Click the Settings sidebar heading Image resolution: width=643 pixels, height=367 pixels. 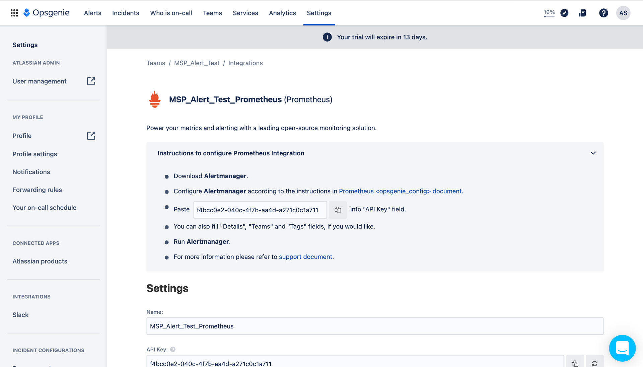click(x=25, y=45)
